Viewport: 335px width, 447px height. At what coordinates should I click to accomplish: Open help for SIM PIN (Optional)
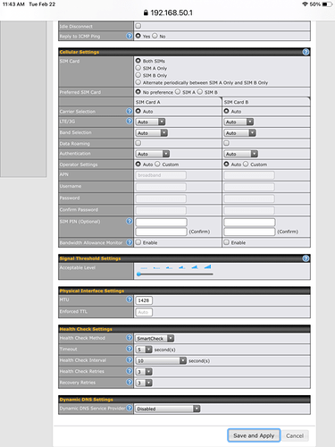coord(129,221)
